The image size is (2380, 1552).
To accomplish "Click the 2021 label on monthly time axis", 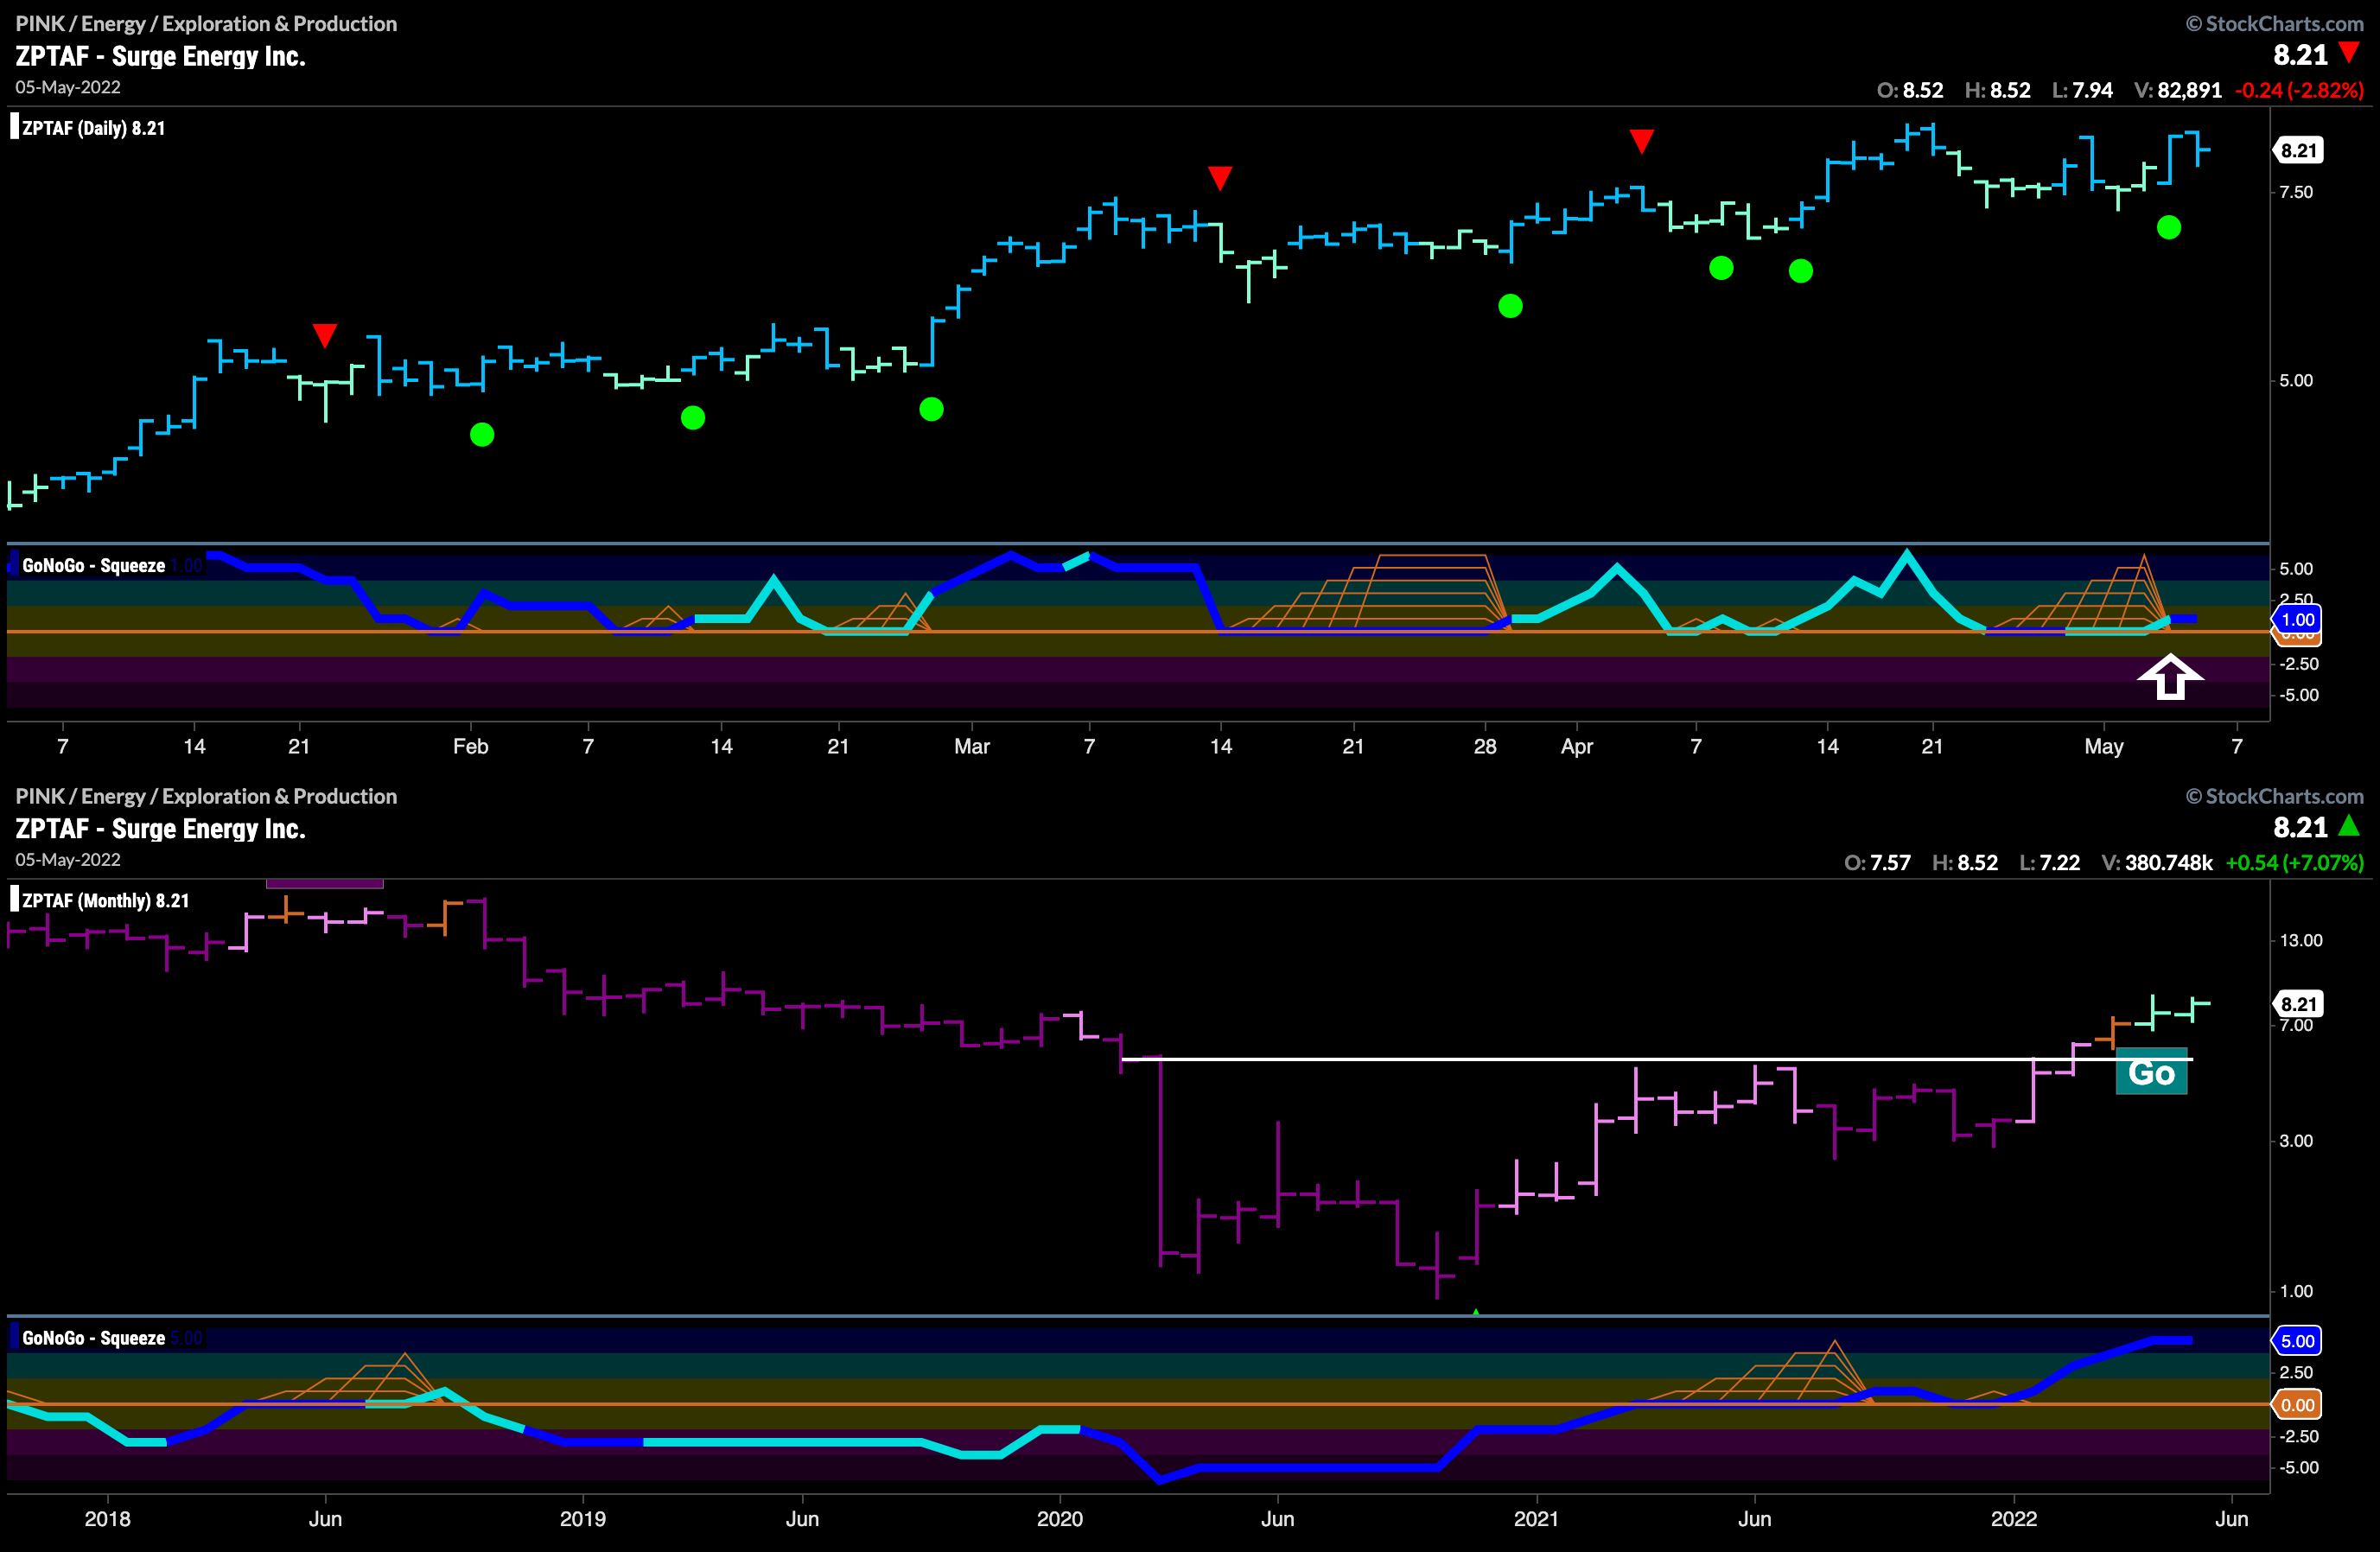I will point(1536,1519).
